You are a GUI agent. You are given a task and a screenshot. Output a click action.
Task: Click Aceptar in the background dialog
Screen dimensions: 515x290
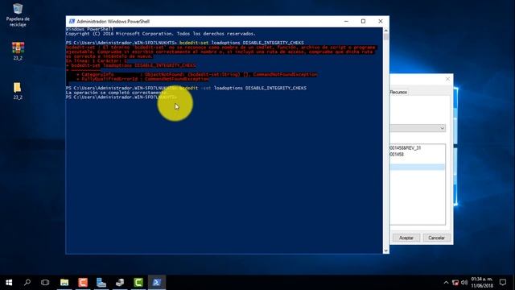pos(406,238)
